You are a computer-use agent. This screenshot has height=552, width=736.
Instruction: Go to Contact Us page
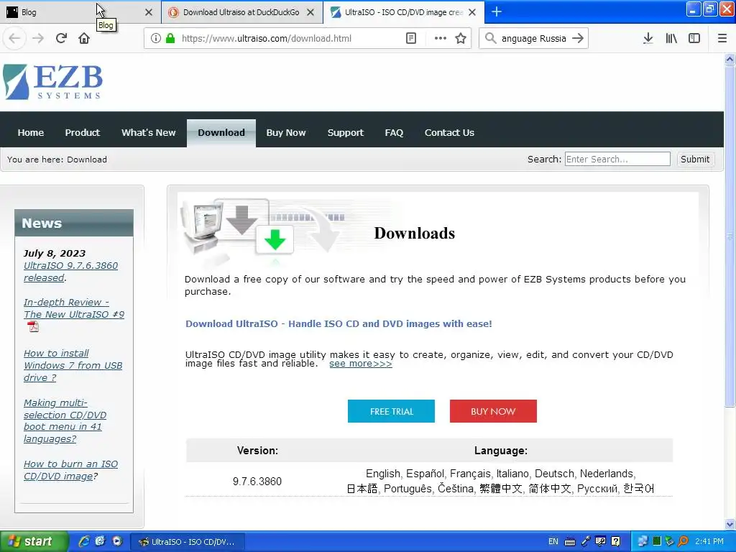click(449, 133)
